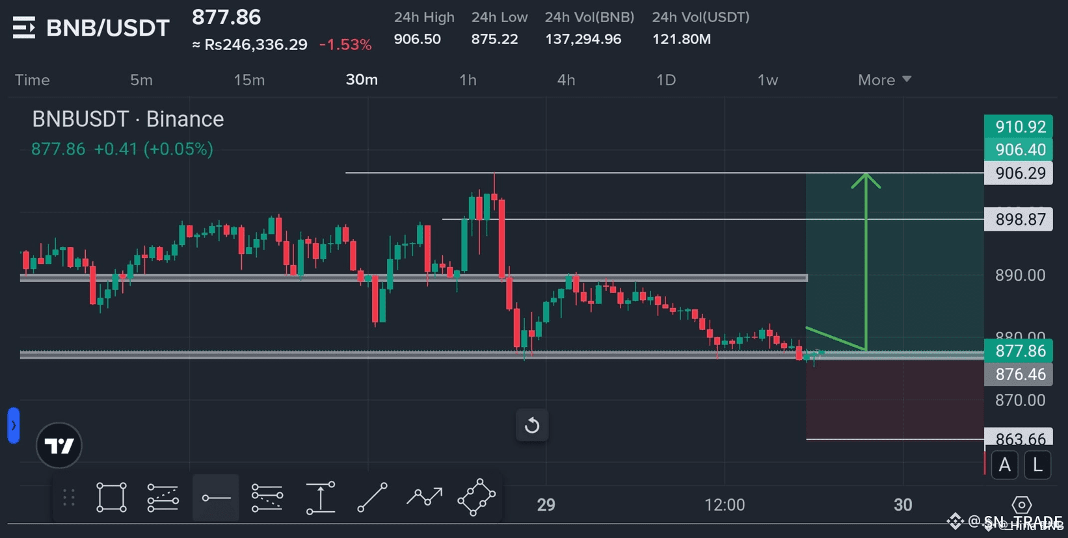Switch to the 4h timeframe
Image resolution: width=1068 pixels, height=538 pixels.
pos(566,80)
